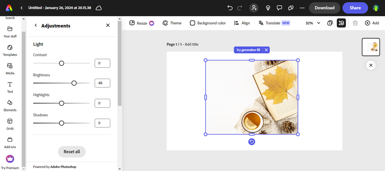Open the chat icon in top bar
The height and width of the screenshot is (171, 385).
coord(291,8)
